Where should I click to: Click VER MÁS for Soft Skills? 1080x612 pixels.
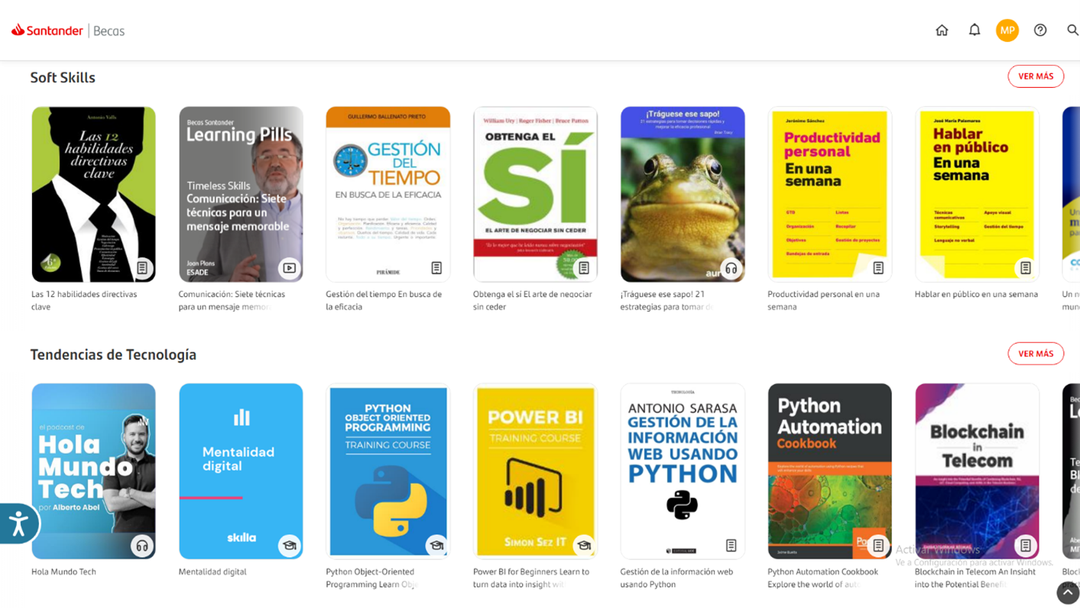pyautogui.click(x=1036, y=76)
